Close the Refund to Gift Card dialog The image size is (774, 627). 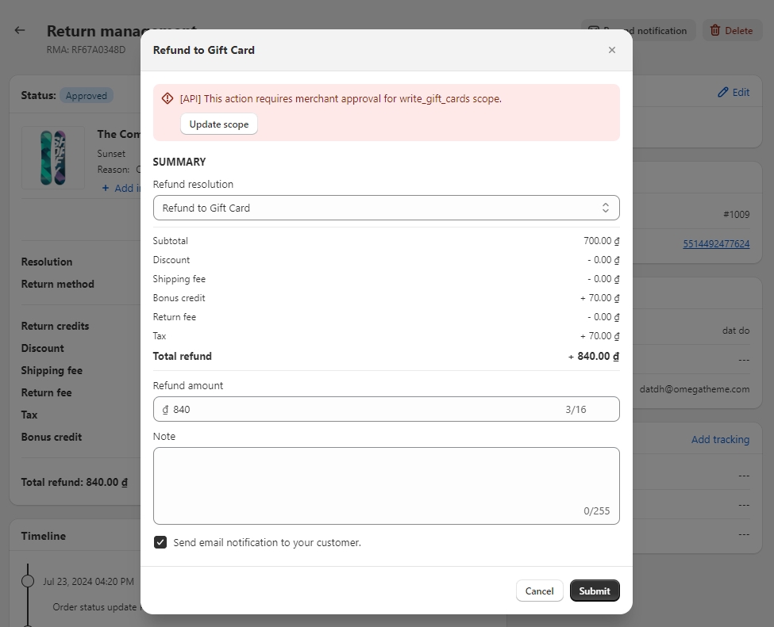pyautogui.click(x=611, y=50)
